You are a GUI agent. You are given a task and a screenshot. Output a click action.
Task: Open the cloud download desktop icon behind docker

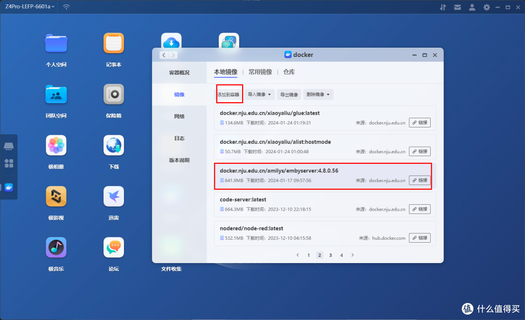pos(171,40)
